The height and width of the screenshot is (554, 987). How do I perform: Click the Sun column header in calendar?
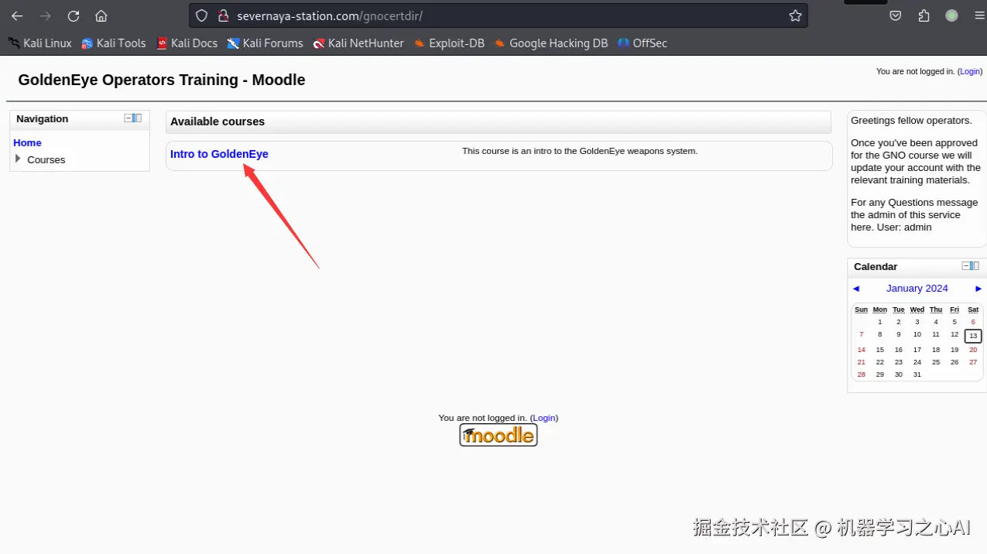(862, 309)
